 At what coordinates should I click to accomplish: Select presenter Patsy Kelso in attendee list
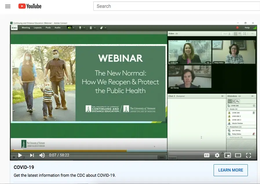[x=241, y=134]
